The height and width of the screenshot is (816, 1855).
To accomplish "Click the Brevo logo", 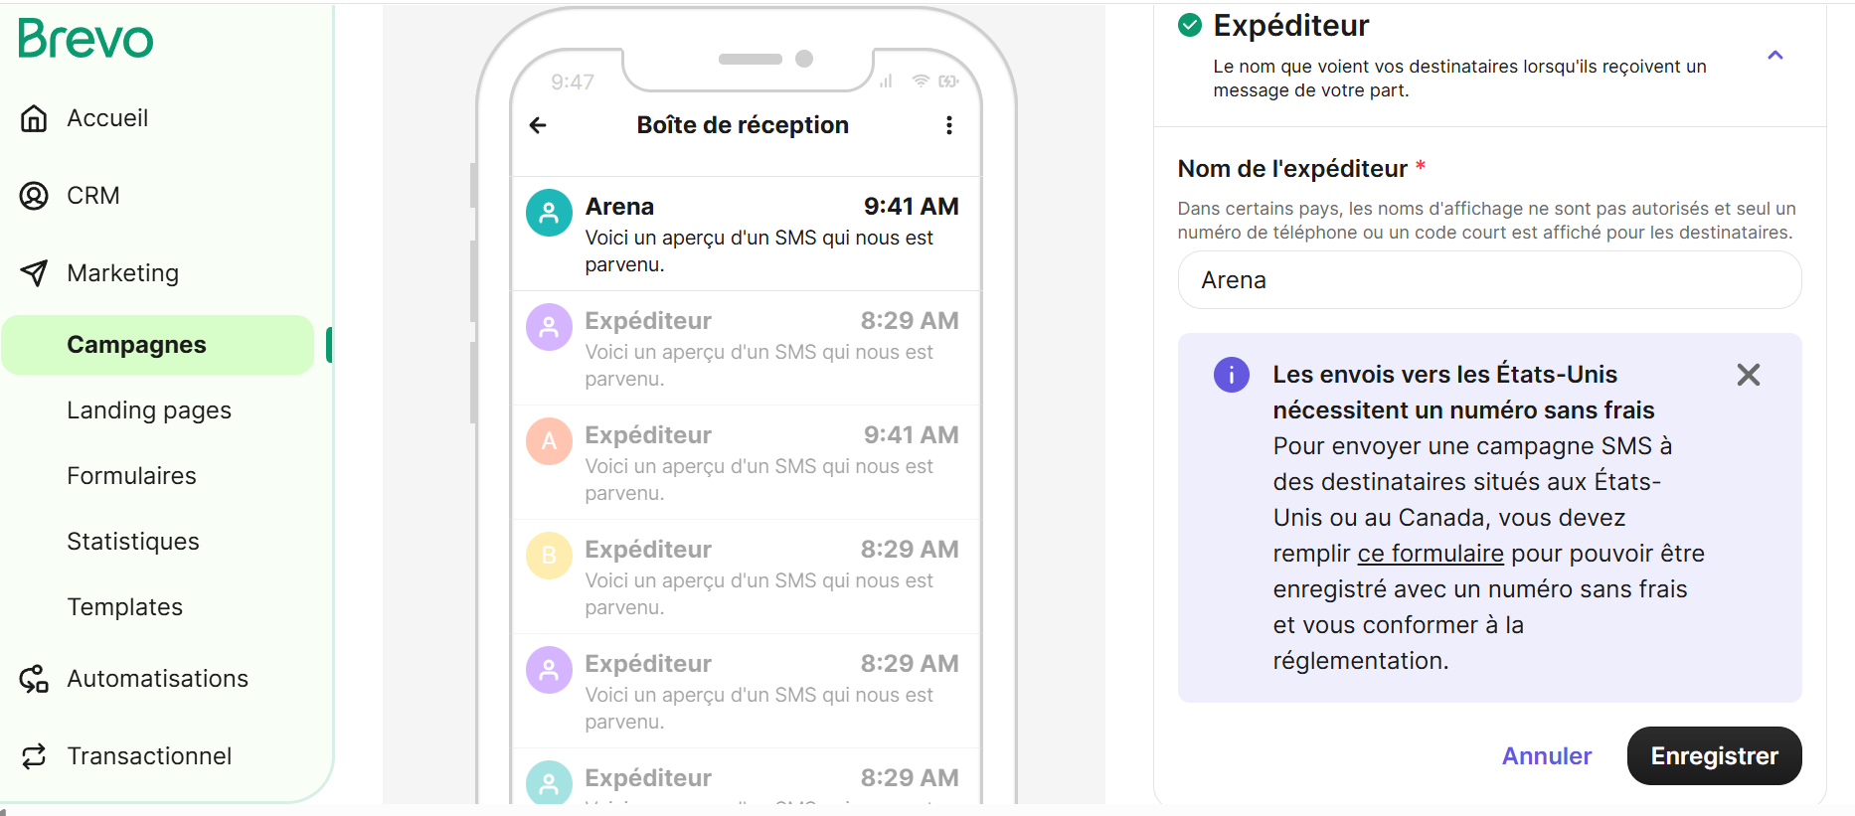I will [x=85, y=39].
